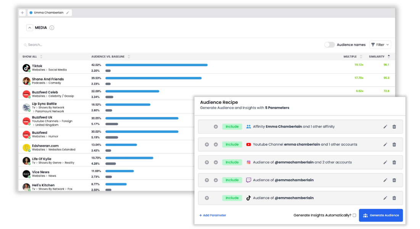Toggle Include on the Youtube Channel parameter
The height and width of the screenshot is (229, 420).
coord(232,144)
